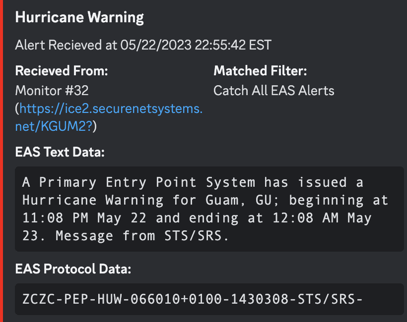
Task: Click the net/KGUM2? link portion
Action: coord(54,126)
